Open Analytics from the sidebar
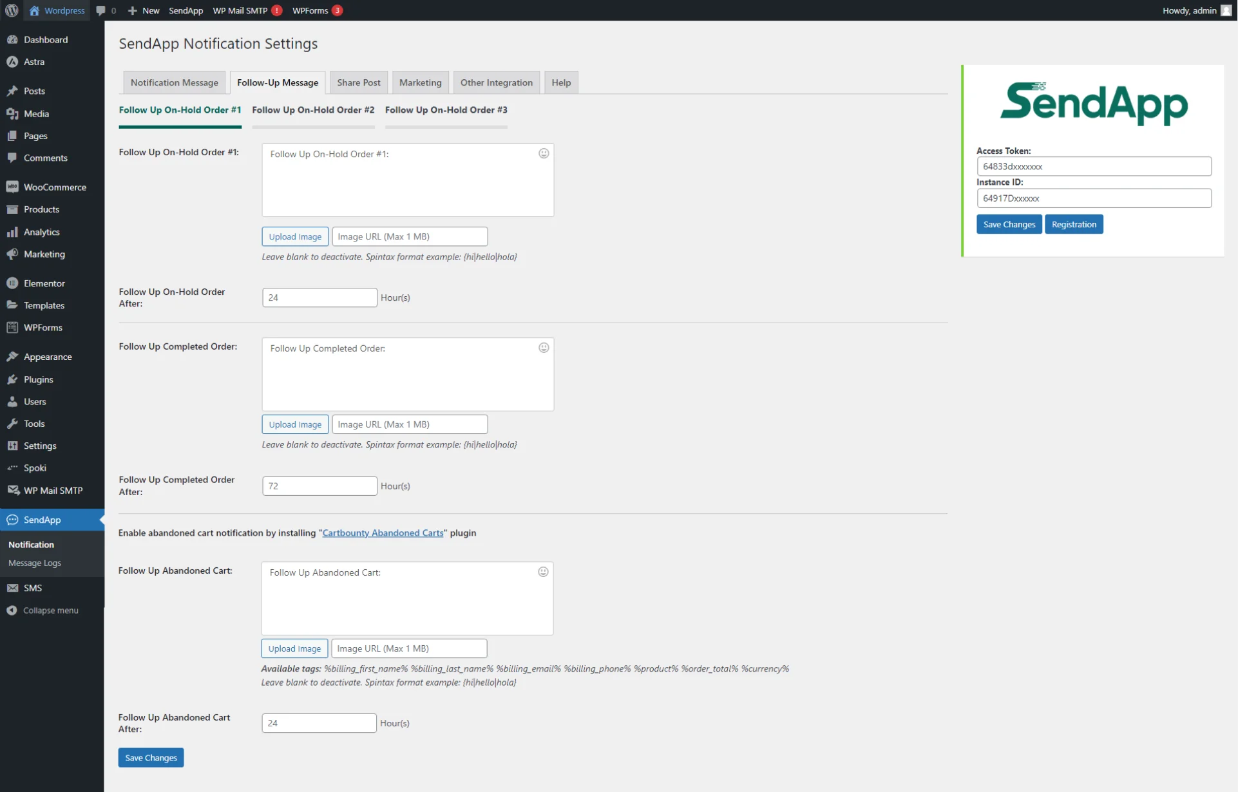The image size is (1238, 792). [x=41, y=231]
